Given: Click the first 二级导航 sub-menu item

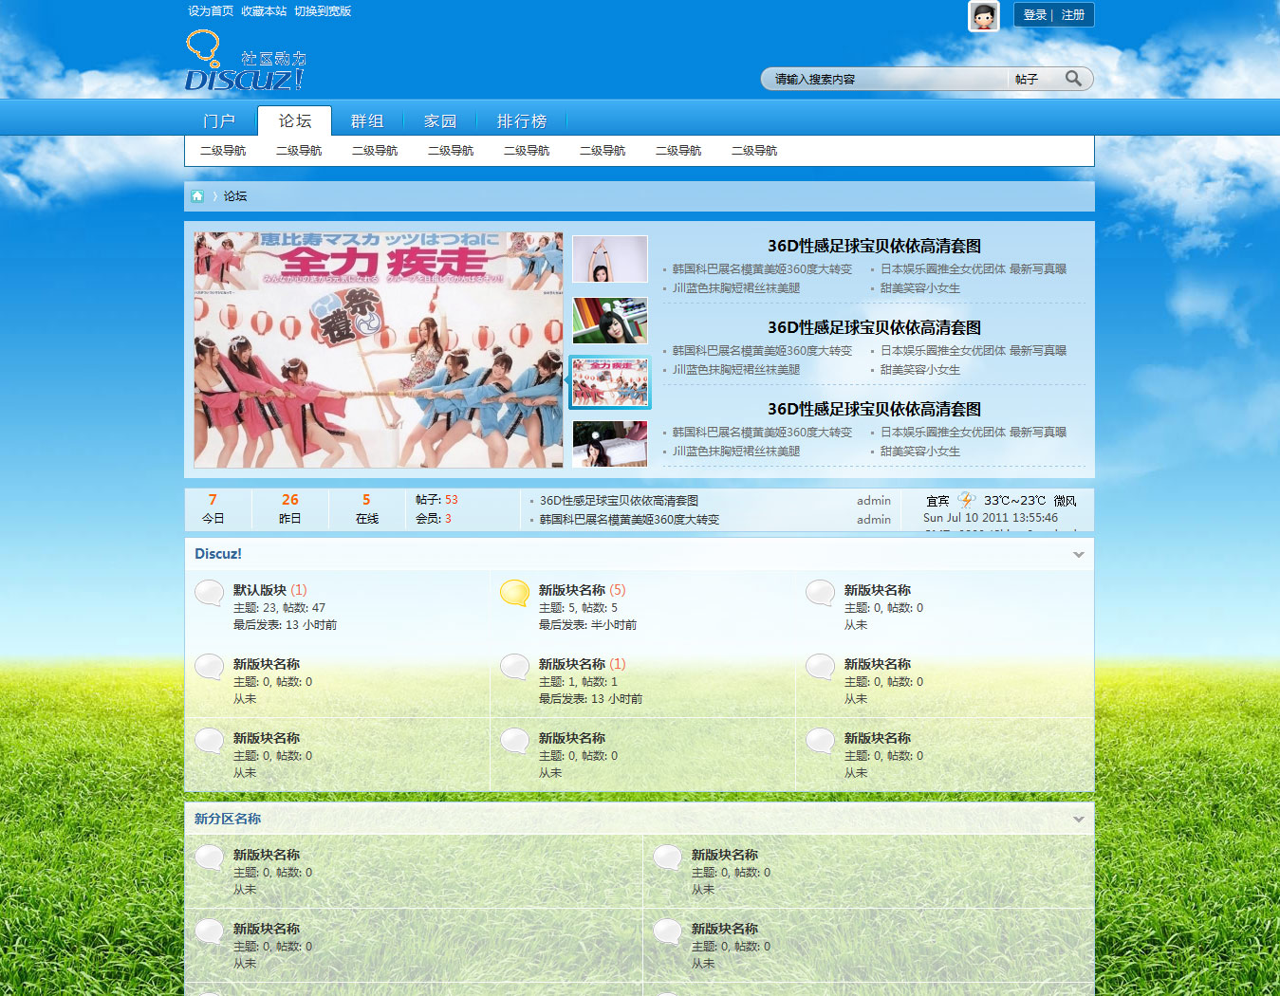Looking at the screenshot, I should coord(223,151).
